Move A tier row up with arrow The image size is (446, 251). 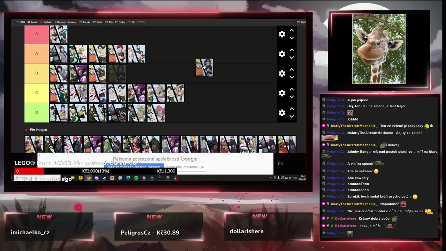(x=292, y=50)
